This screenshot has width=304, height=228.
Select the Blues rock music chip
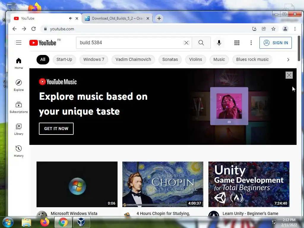pos(252,59)
